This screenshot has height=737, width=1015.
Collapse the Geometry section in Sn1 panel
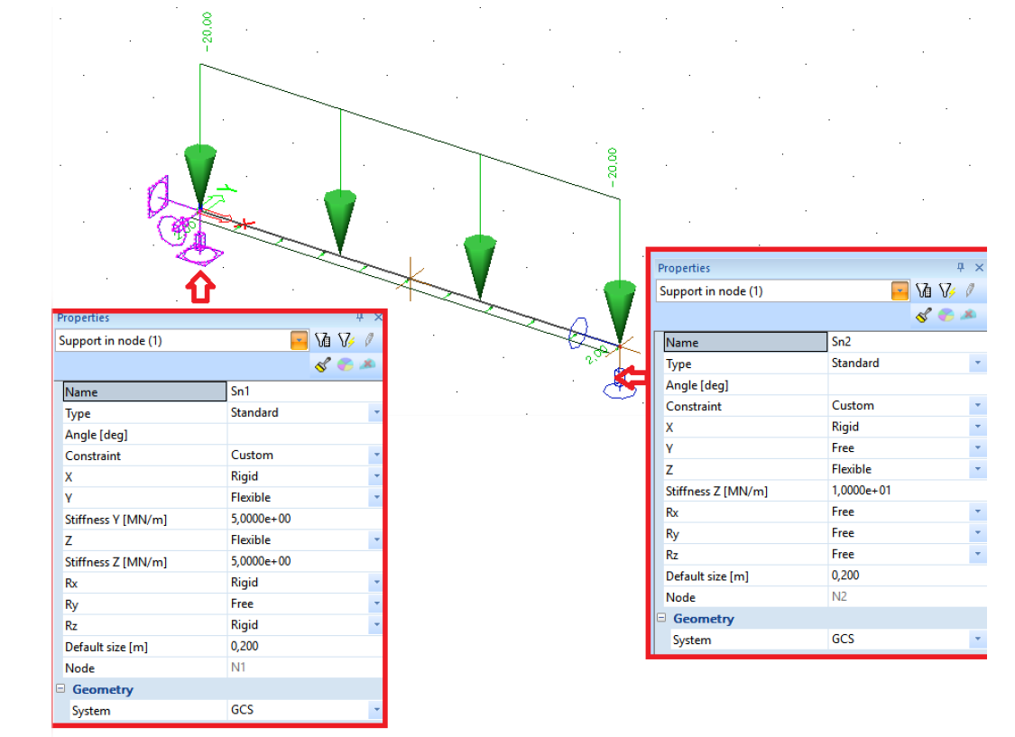coord(60,689)
